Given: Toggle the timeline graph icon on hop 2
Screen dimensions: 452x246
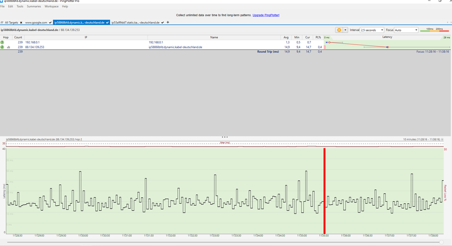Looking at the screenshot, I should [8, 47].
